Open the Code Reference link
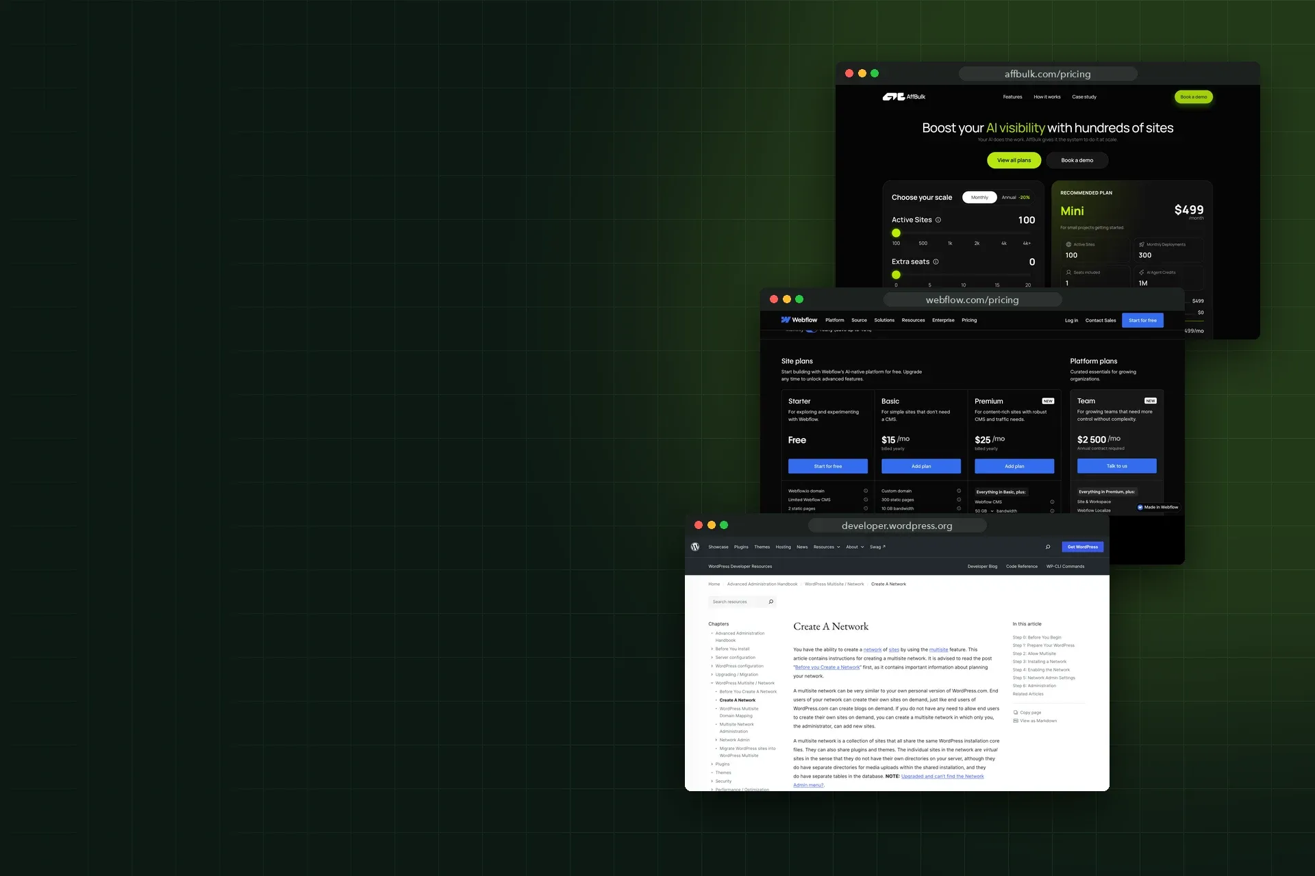 tap(1022, 567)
